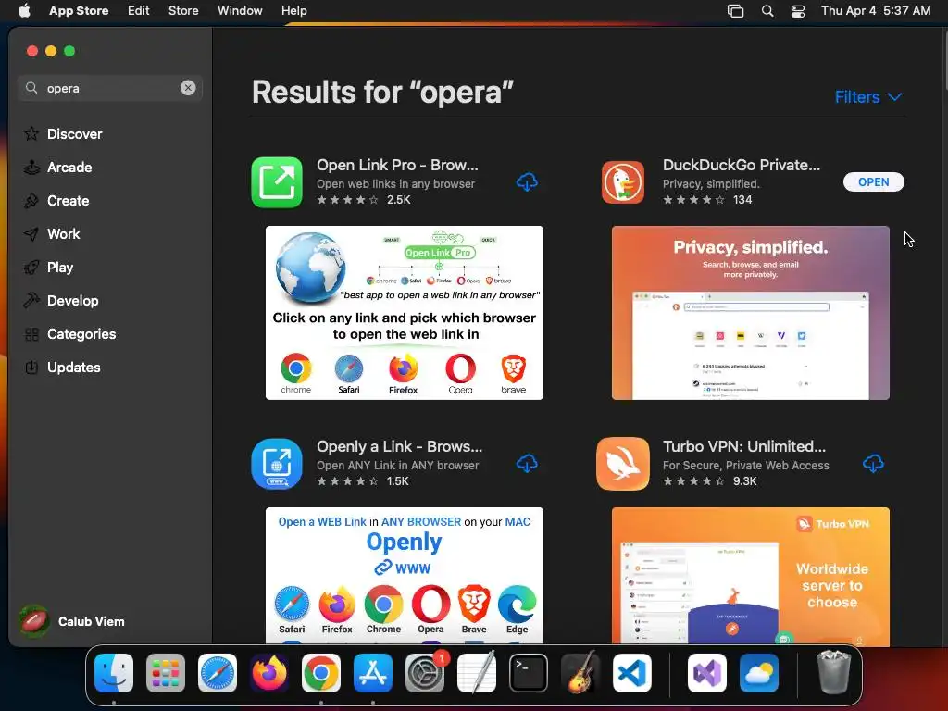Open the Help menu
This screenshot has width=948, height=711.
tap(293, 10)
